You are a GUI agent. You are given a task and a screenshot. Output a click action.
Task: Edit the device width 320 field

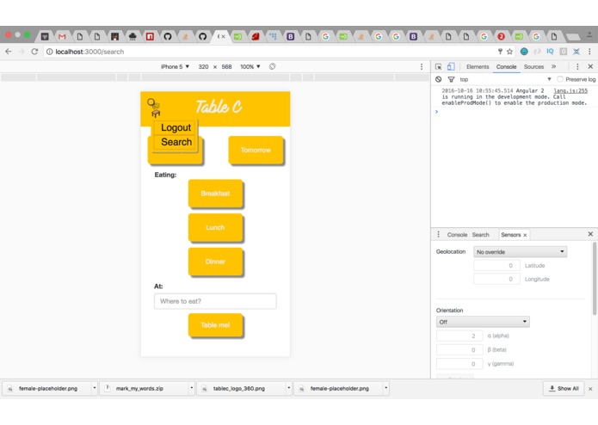203,67
